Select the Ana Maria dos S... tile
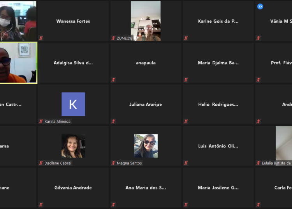 click(146, 188)
